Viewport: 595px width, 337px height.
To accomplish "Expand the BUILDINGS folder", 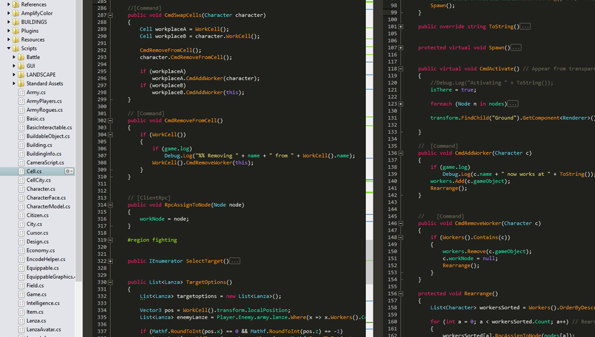I will [9, 22].
